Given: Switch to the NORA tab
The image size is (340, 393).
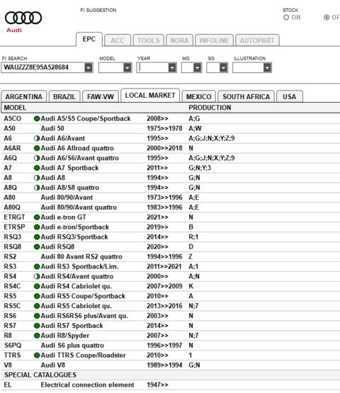Looking at the screenshot, I should click(x=179, y=40).
